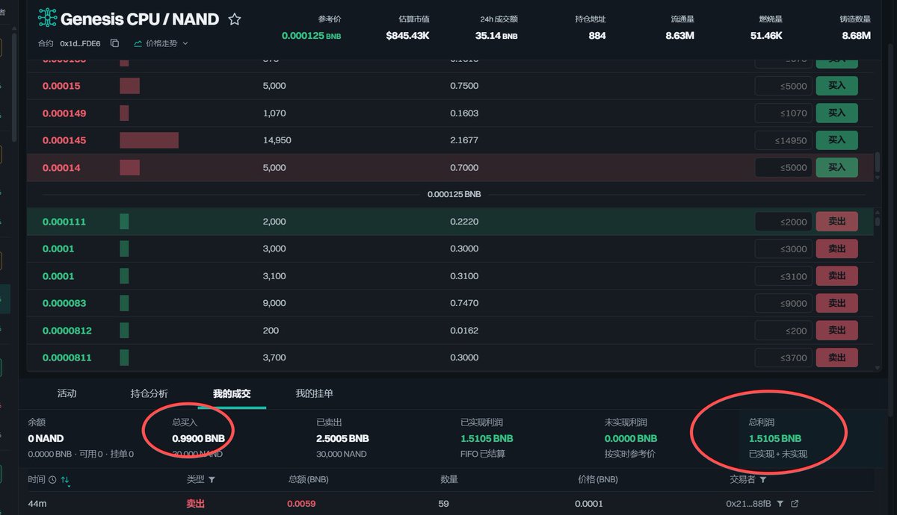Screen dimensions: 897x515
Task: Click 卖出 on the 0.0000812 row
Action: pyautogui.click(x=836, y=331)
